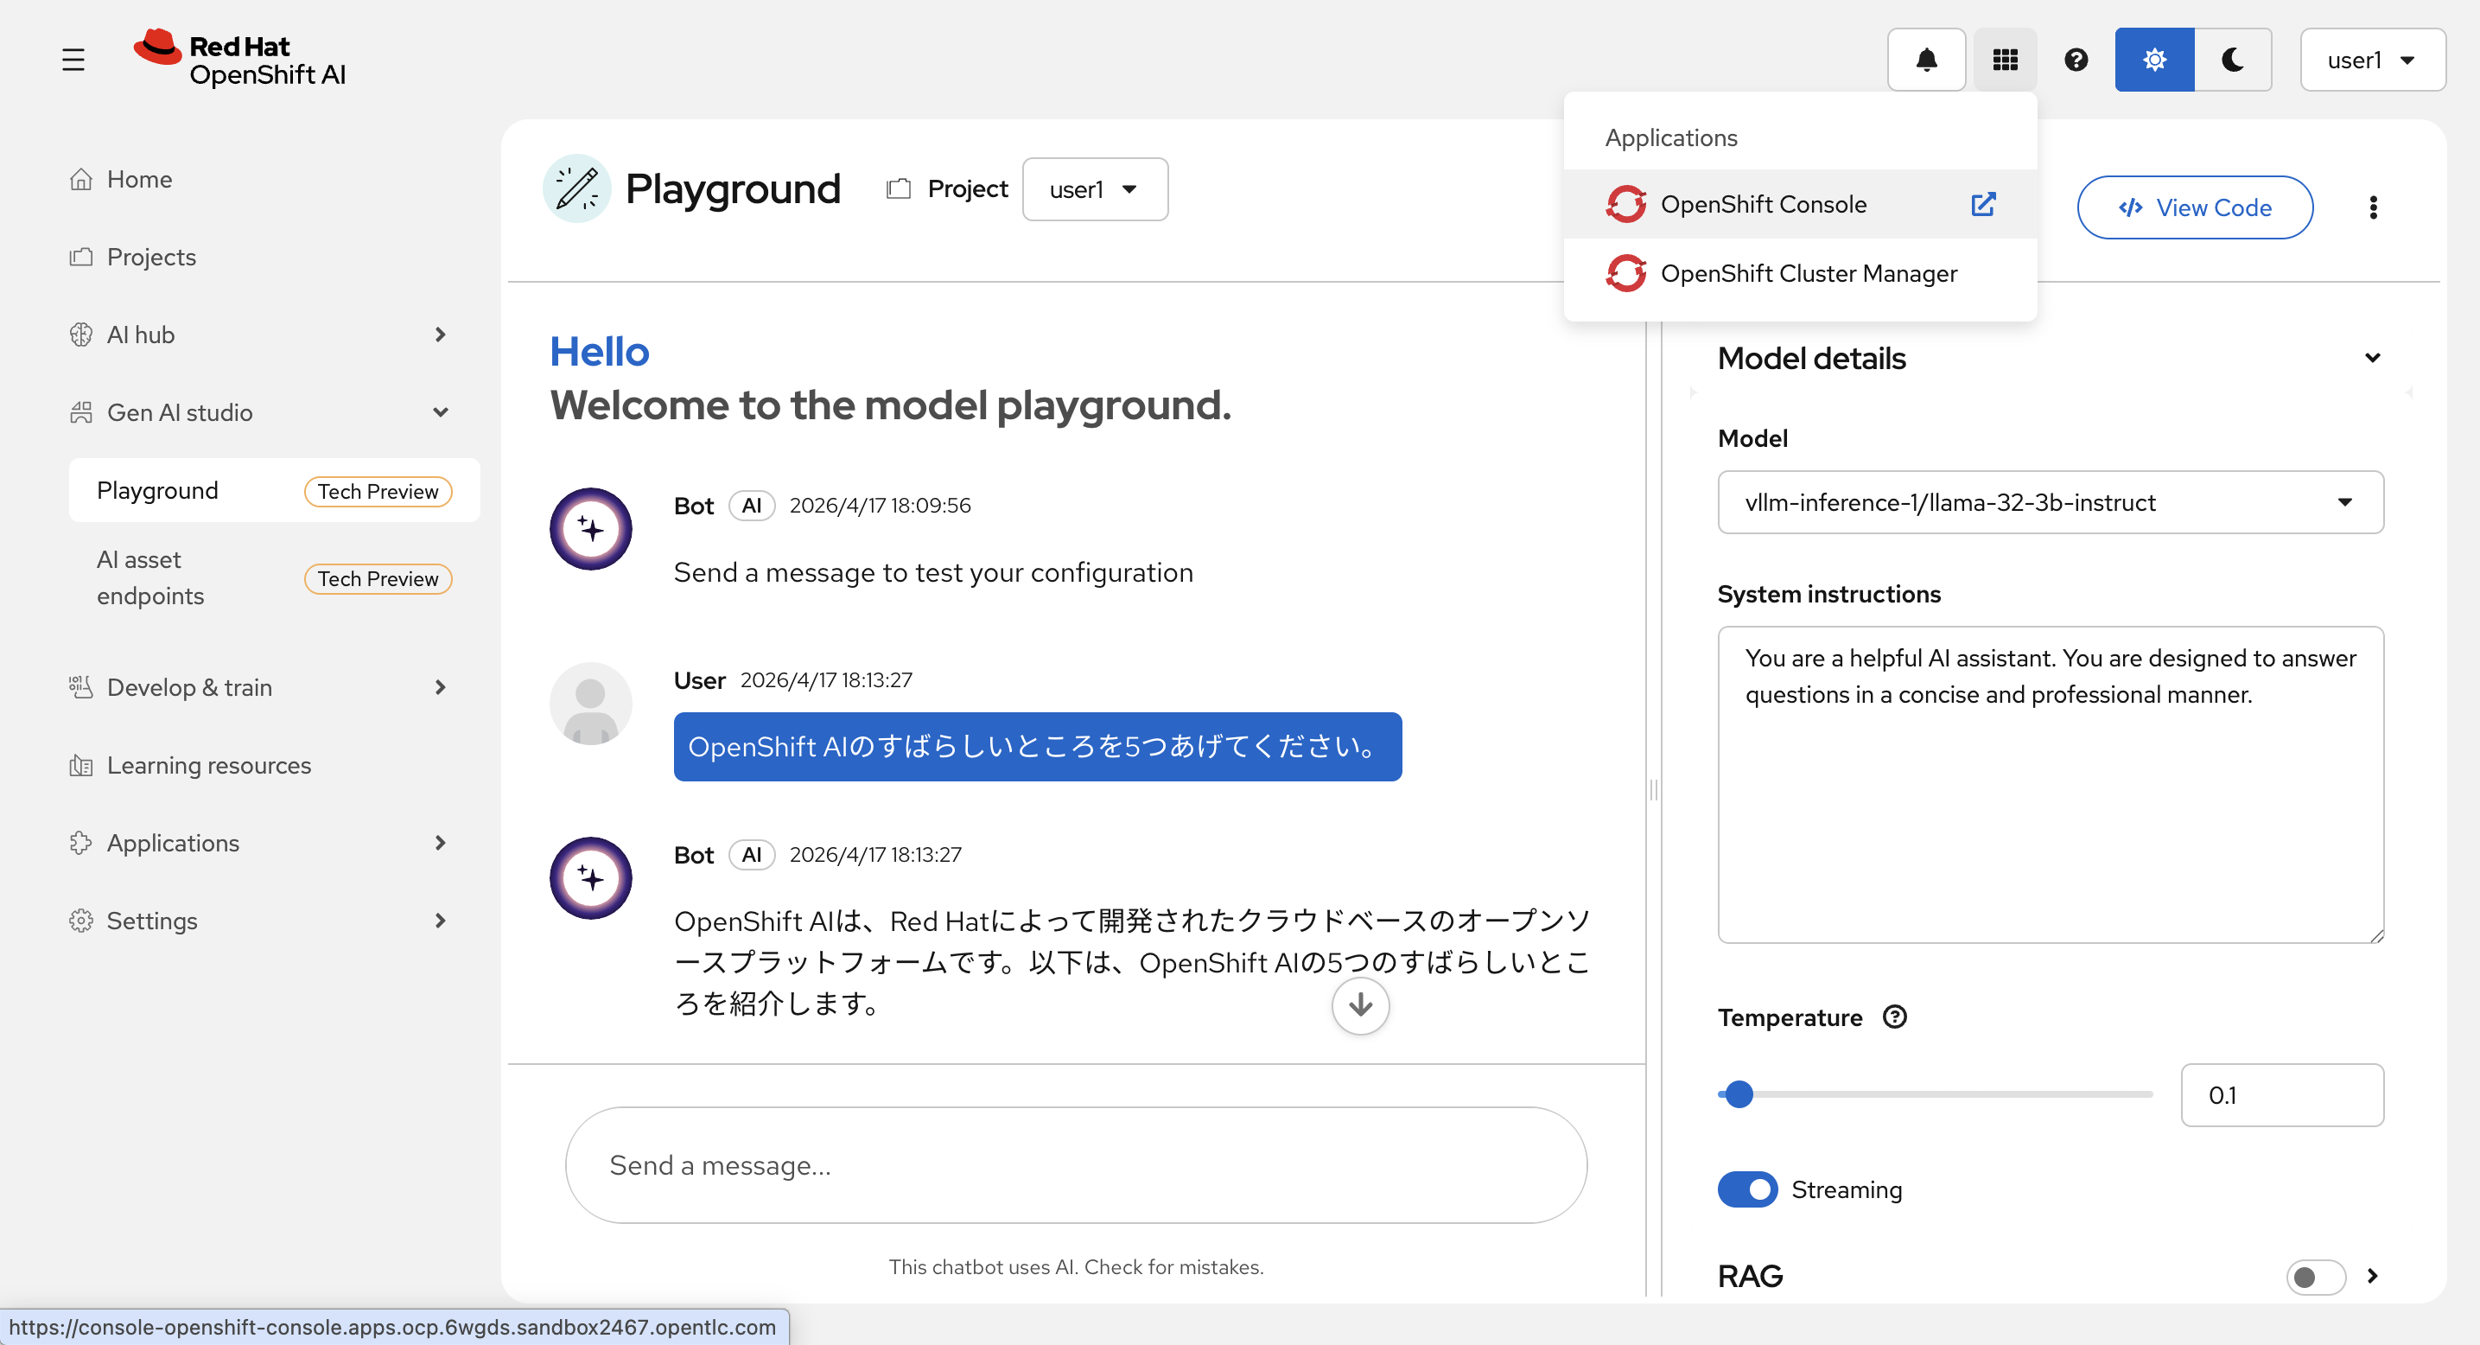Click the Send a message input field
This screenshot has height=1345, width=2480.
[1075, 1165]
